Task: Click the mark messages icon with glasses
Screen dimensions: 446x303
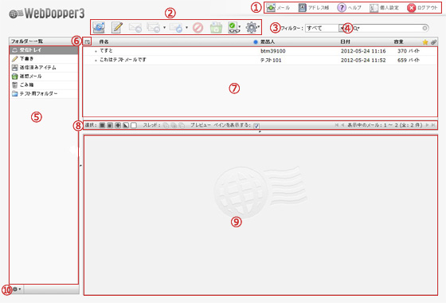Action: 233,28
